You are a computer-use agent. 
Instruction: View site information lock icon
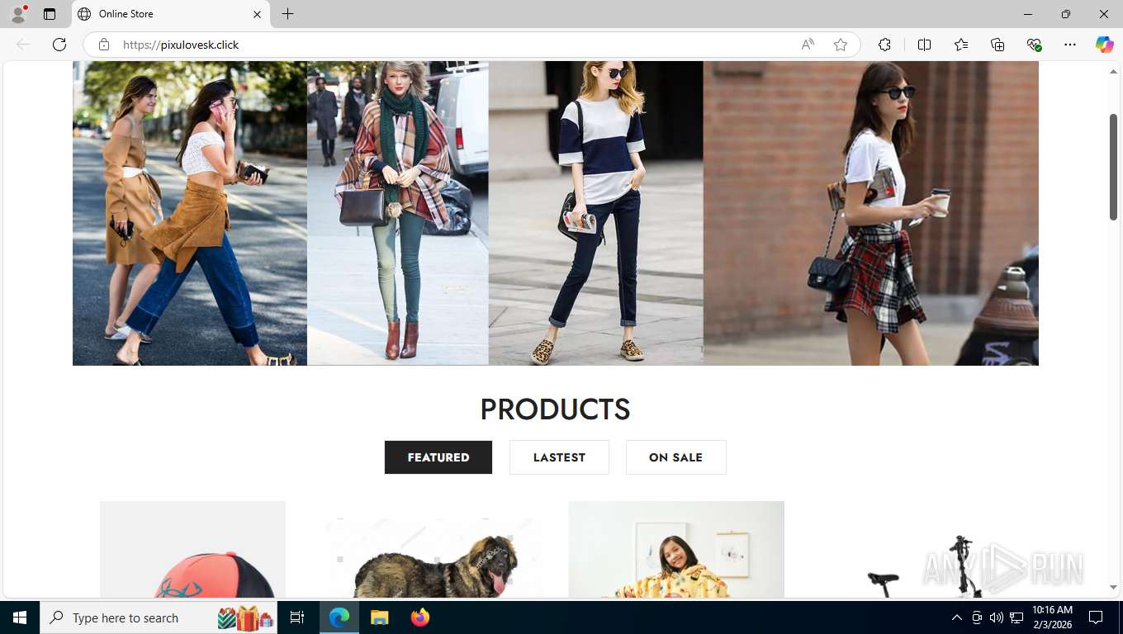click(104, 45)
